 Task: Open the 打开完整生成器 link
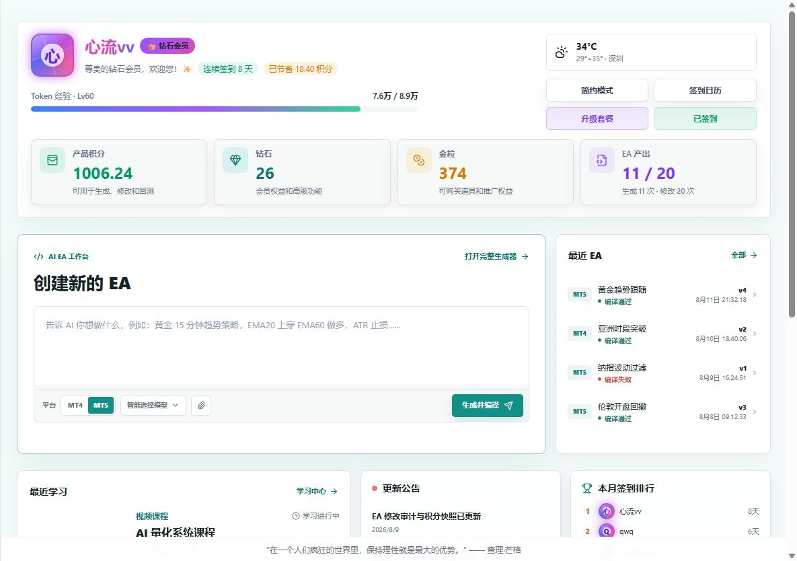[x=496, y=256]
